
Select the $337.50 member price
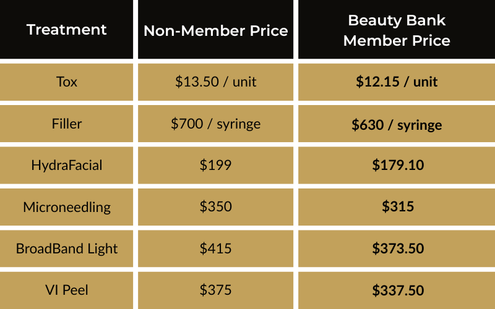[397, 290]
